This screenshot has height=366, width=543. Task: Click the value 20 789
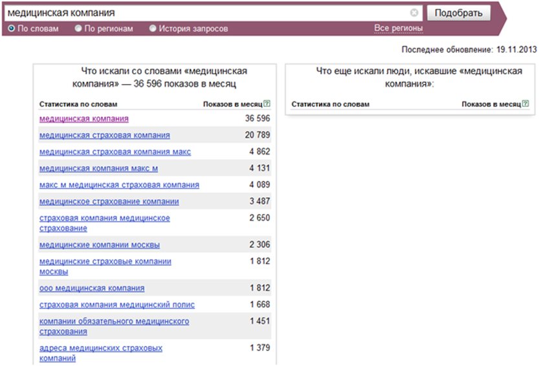[258, 135]
